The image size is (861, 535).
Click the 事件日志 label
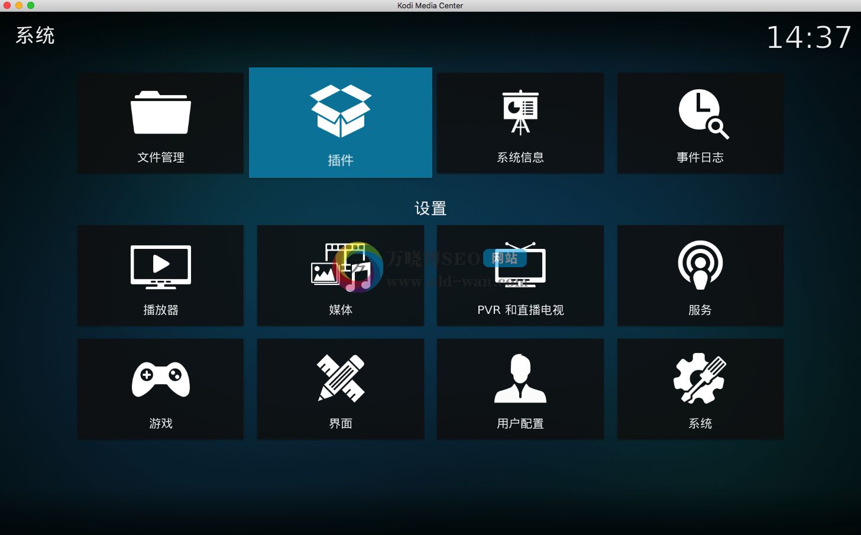(x=700, y=157)
